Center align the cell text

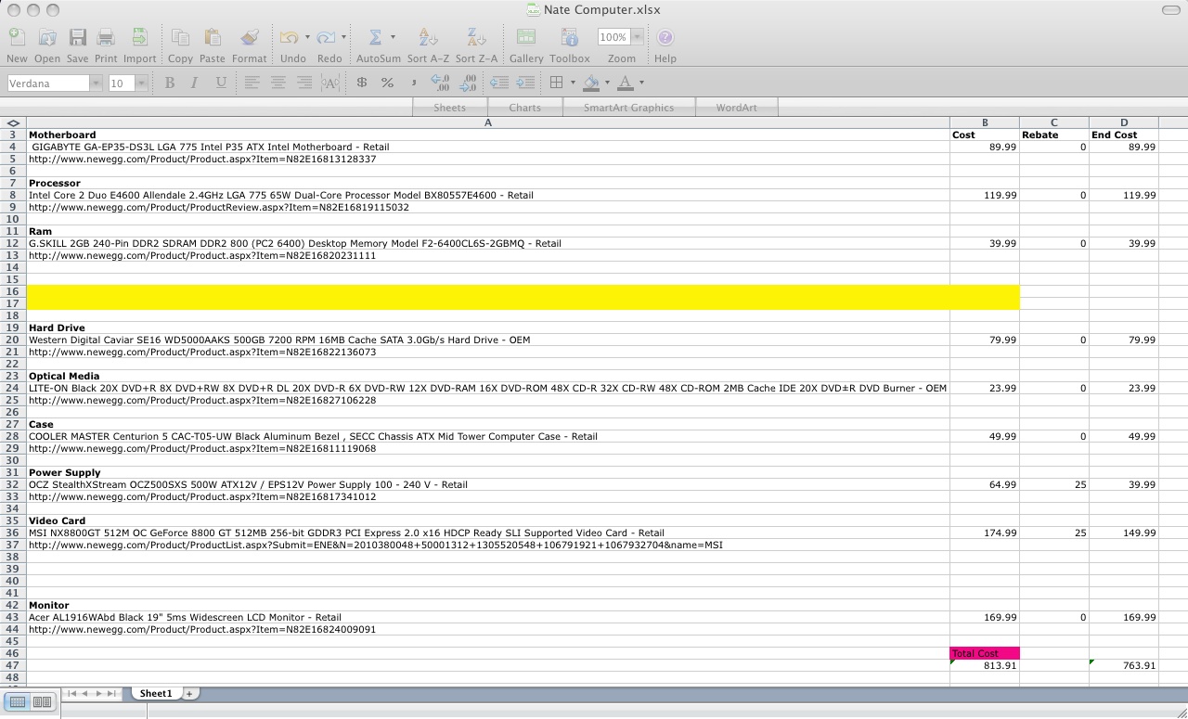pyautogui.click(x=278, y=83)
